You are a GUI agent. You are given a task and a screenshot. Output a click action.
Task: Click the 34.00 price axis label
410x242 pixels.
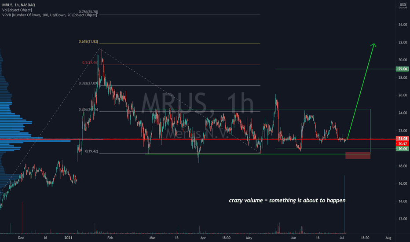pos(403,25)
